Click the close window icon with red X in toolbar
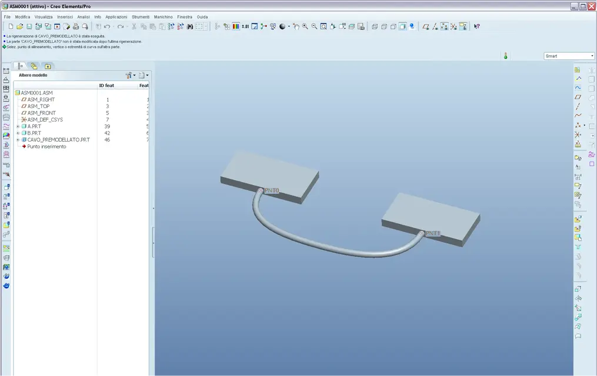The image size is (597, 376). [57, 26]
